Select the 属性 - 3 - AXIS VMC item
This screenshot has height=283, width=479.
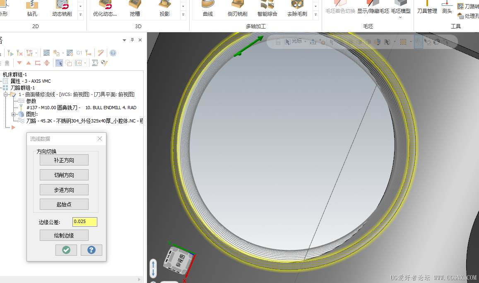pyautogui.click(x=30, y=81)
